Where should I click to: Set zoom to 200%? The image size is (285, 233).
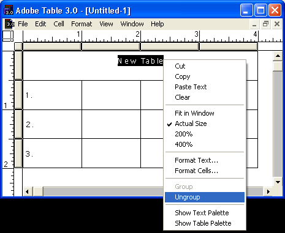[205, 134]
